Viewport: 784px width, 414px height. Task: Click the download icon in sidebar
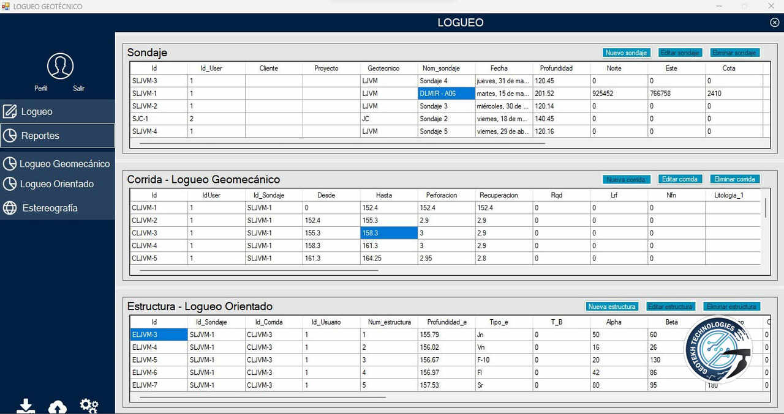26,406
